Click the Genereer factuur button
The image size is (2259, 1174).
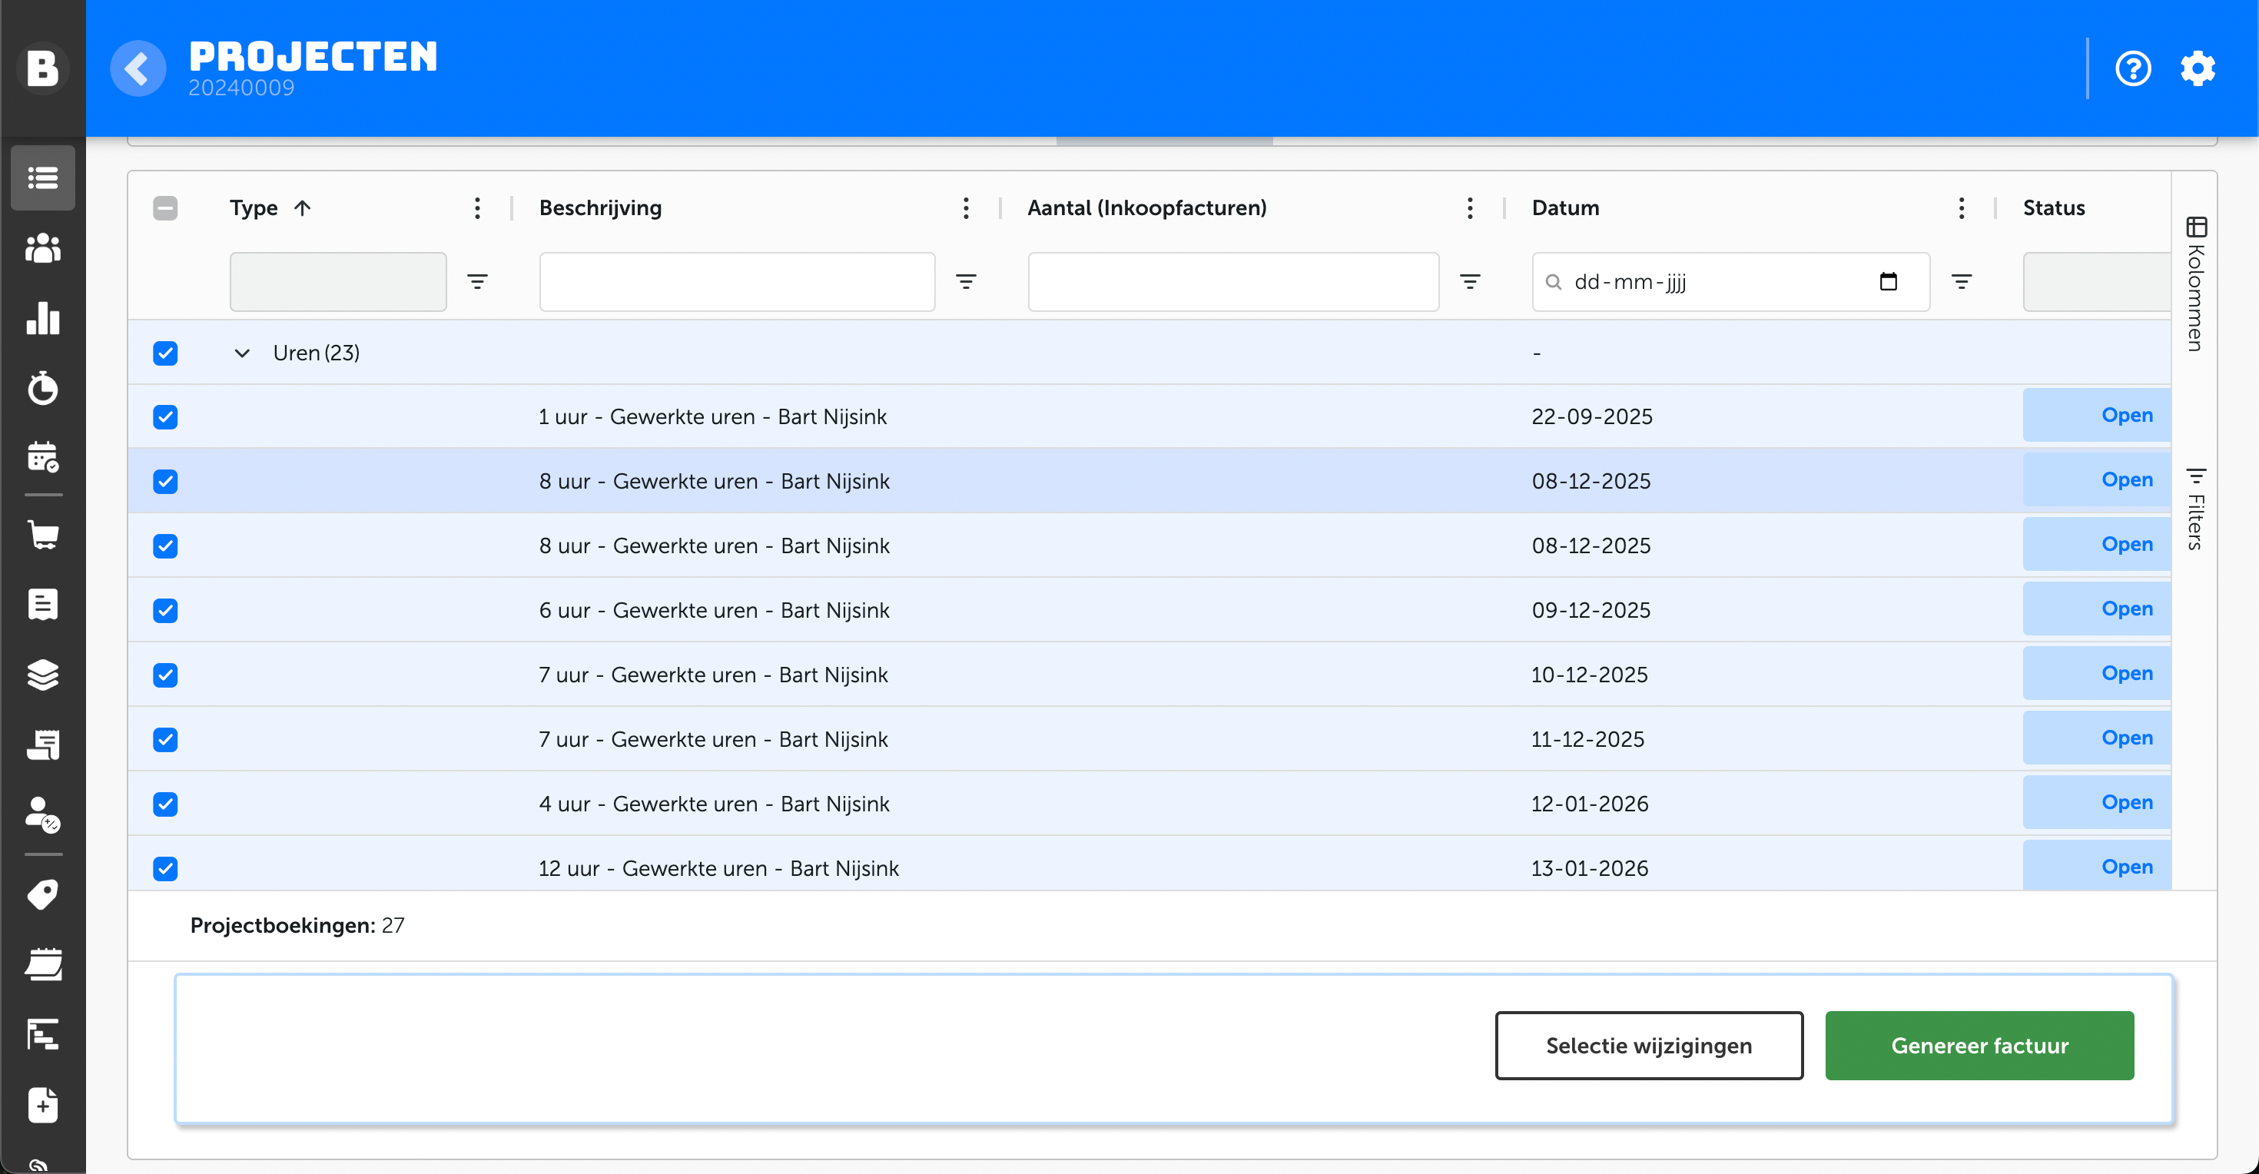click(x=1979, y=1045)
